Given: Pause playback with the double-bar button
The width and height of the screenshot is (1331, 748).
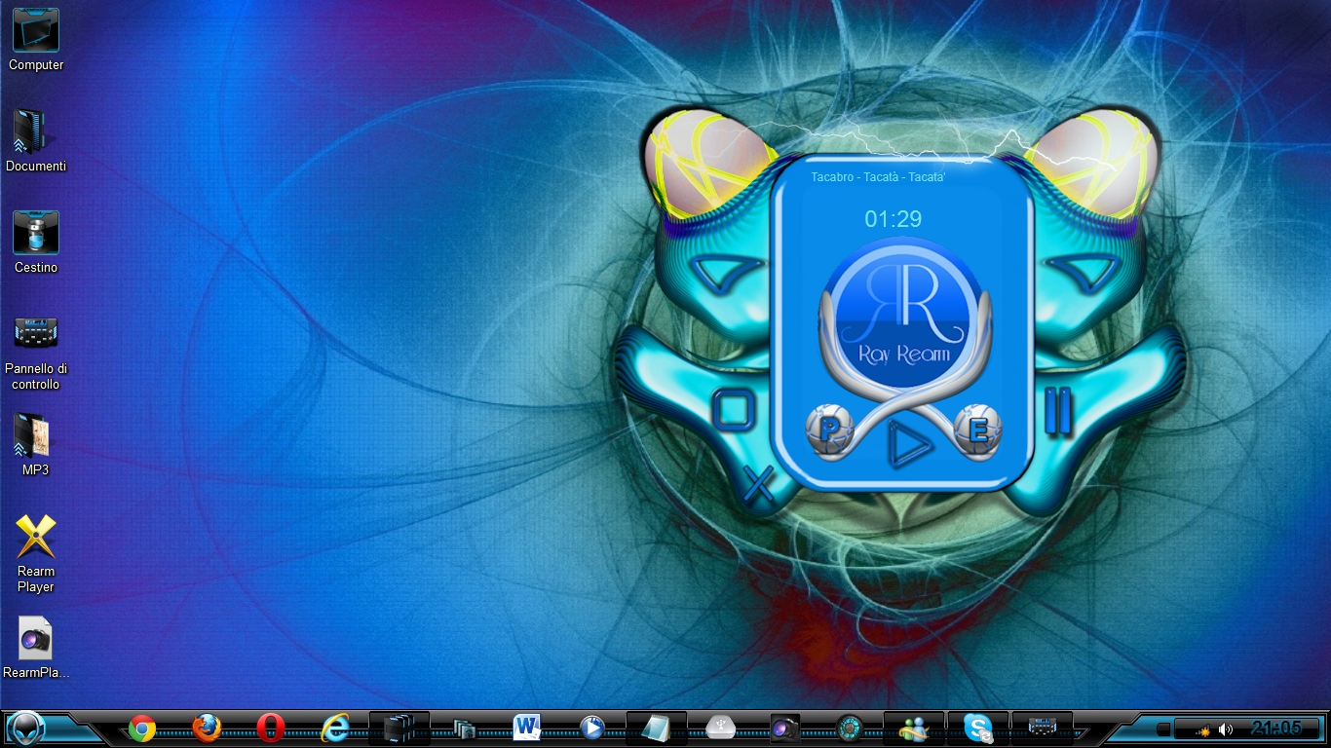Looking at the screenshot, I should pos(1057,410).
